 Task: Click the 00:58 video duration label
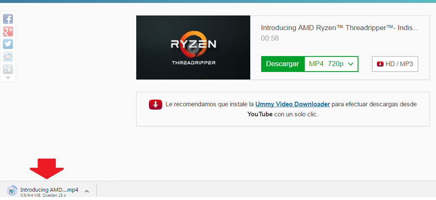pos(270,38)
